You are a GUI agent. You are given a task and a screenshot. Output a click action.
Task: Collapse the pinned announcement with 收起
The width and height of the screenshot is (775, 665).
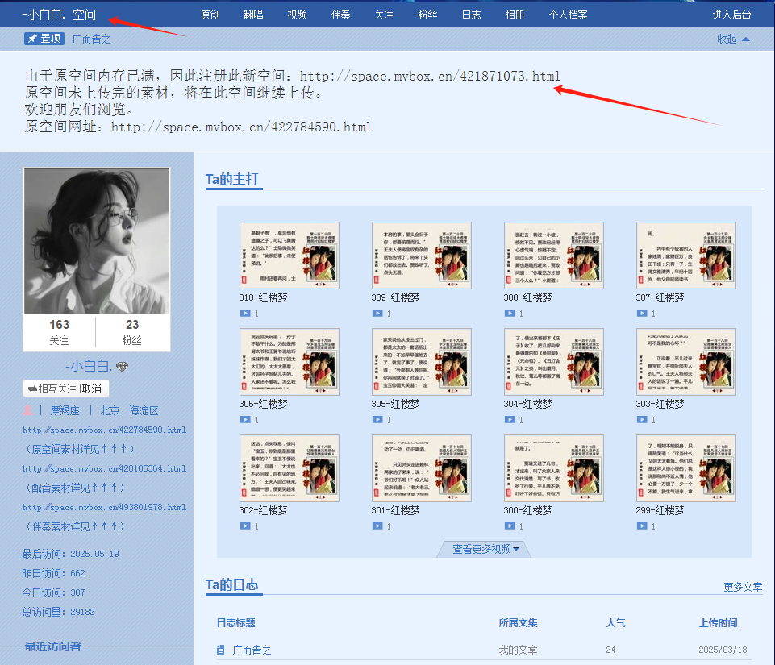pyautogui.click(x=732, y=39)
